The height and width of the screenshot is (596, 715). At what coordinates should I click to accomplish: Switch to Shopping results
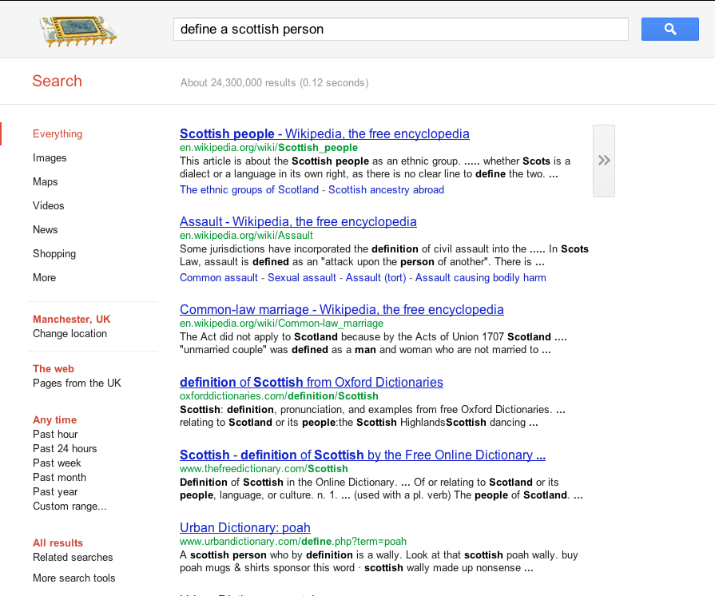pos(54,253)
